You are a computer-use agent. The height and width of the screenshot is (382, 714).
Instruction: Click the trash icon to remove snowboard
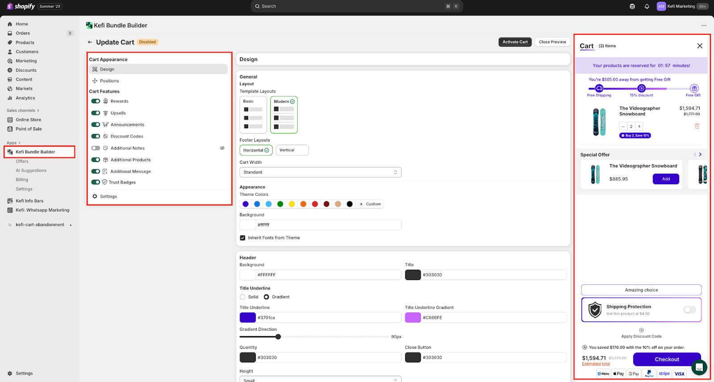[697, 126]
